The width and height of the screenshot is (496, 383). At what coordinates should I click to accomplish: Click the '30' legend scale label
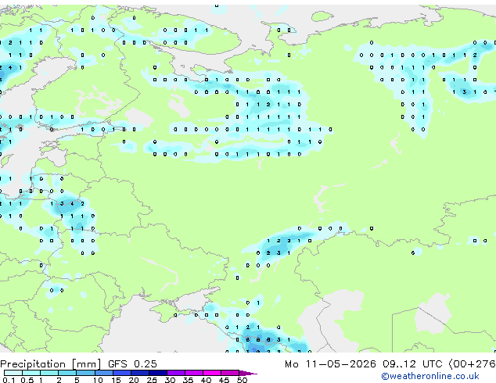coord(171,380)
